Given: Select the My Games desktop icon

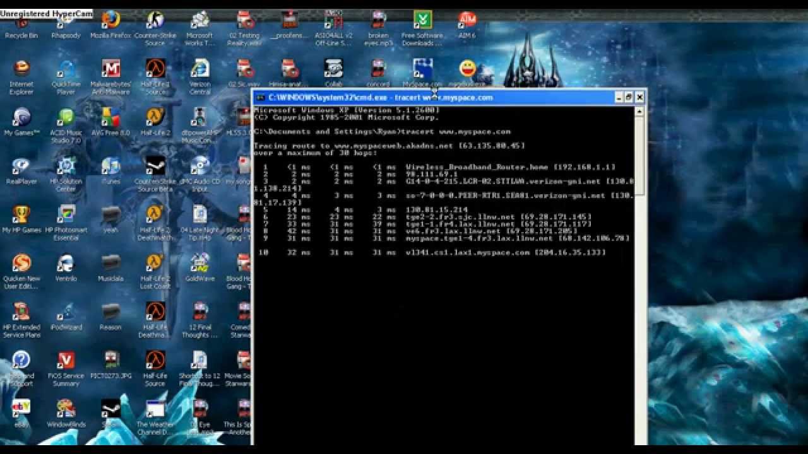Looking at the screenshot, I should click(x=21, y=122).
